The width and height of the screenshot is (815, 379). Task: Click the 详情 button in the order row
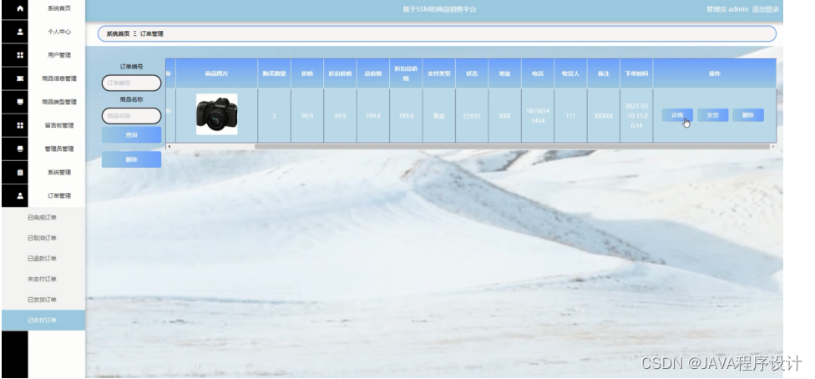pos(677,115)
